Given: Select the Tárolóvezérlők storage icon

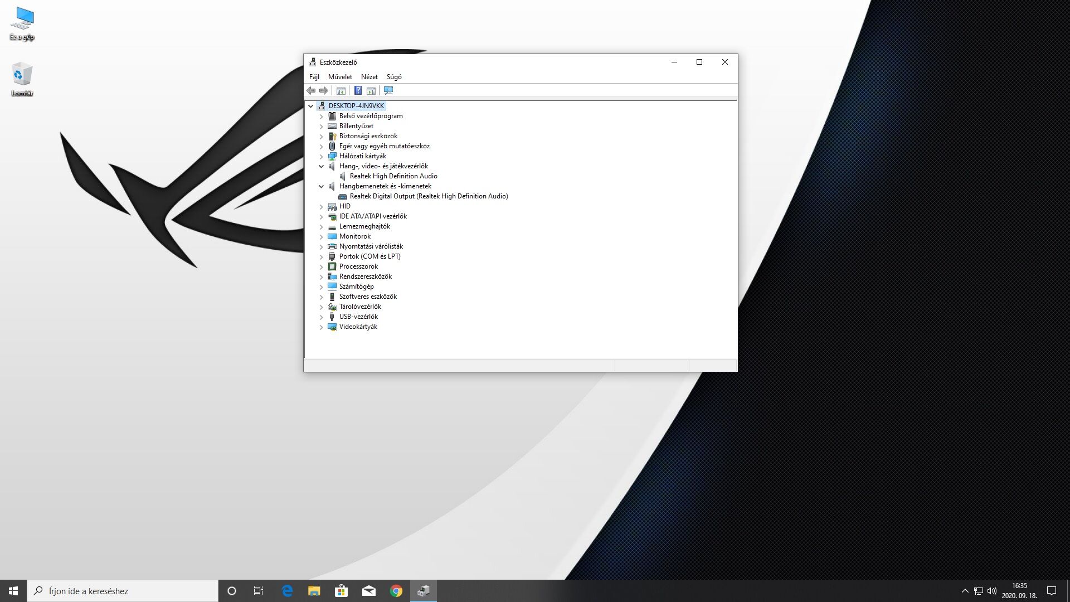Looking at the screenshot, I should (x=332, y=307).
